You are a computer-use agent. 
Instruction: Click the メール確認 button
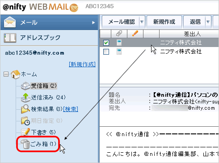tap(121, 22)
